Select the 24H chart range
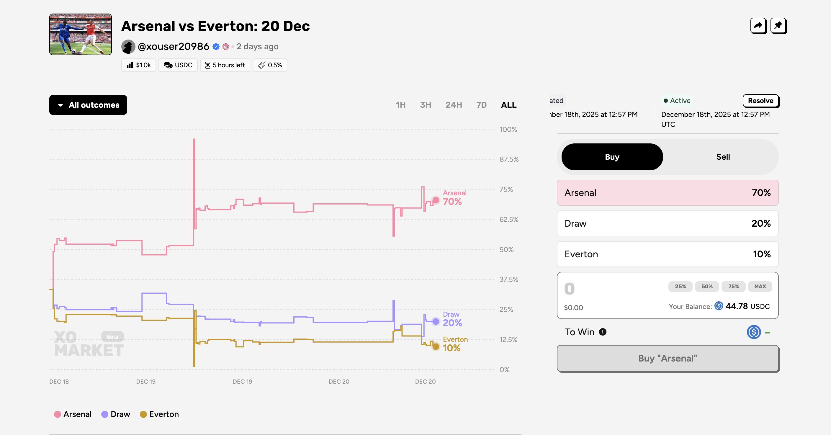 click(x=454, y=105)
